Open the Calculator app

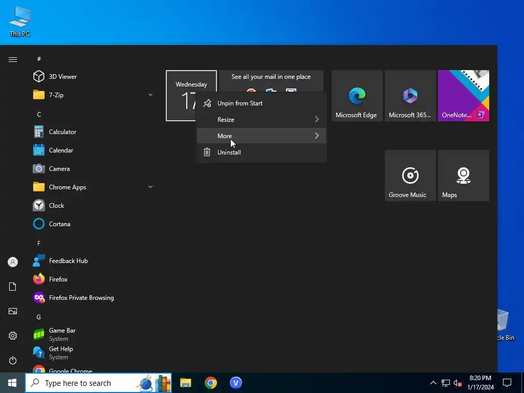[94, 132]
